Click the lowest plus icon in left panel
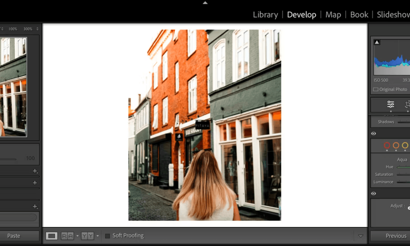Screen dimensions: 410x246 click(35, 207)
